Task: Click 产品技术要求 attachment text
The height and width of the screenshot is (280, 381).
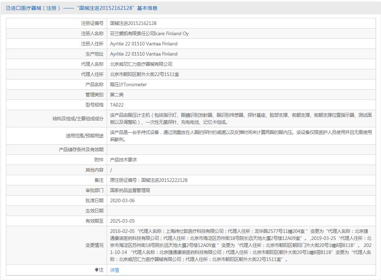Action: tap(124, 160)
